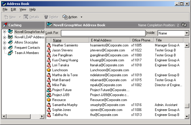Open the Edit menu
191x125 pixels.
pos(13,9)
